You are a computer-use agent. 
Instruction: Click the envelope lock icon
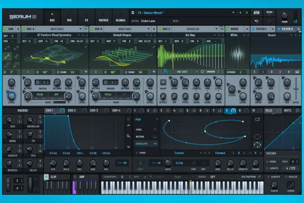128,119
